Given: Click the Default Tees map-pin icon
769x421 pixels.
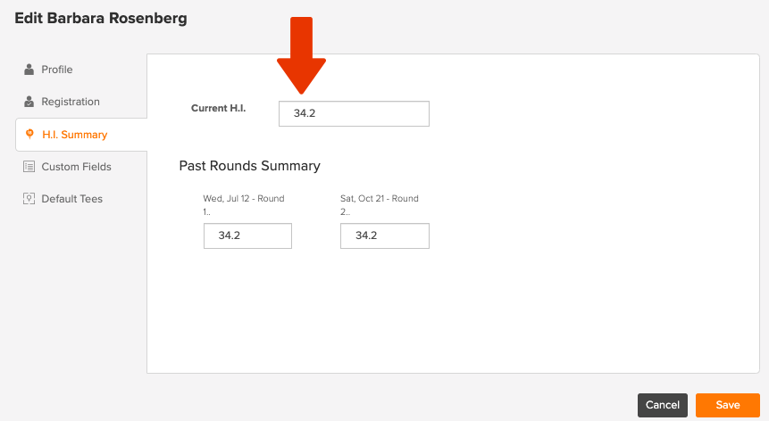Looking at the screenshot, I should click(x=29, y=199).
